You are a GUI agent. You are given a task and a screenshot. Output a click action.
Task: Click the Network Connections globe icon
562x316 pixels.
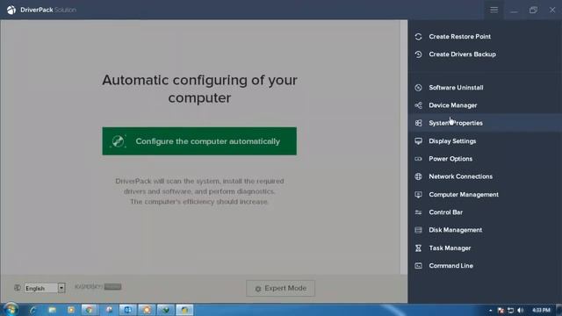(418, 176)
